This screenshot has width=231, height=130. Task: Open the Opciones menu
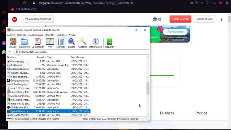[62, 35]
